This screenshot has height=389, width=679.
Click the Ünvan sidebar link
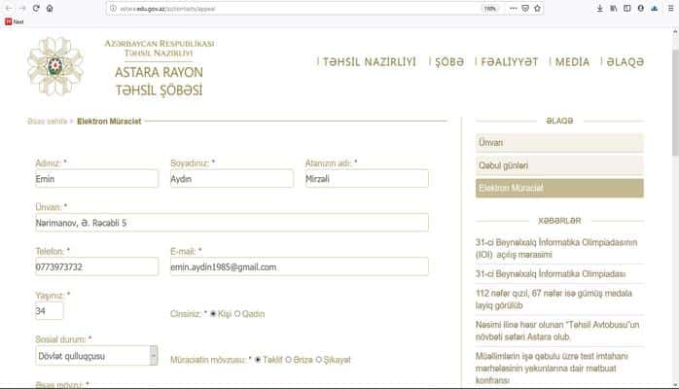[x=558, y=143]
